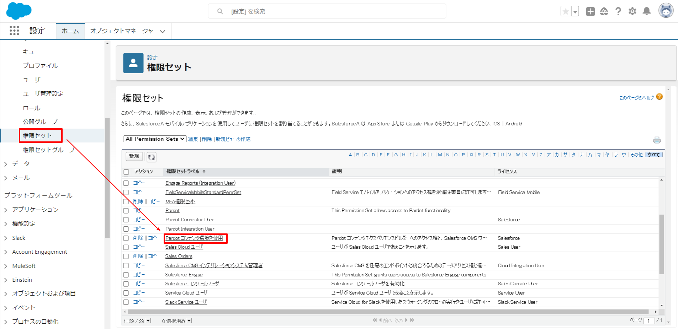Open the setup gear icon

[x=632, y=11]
